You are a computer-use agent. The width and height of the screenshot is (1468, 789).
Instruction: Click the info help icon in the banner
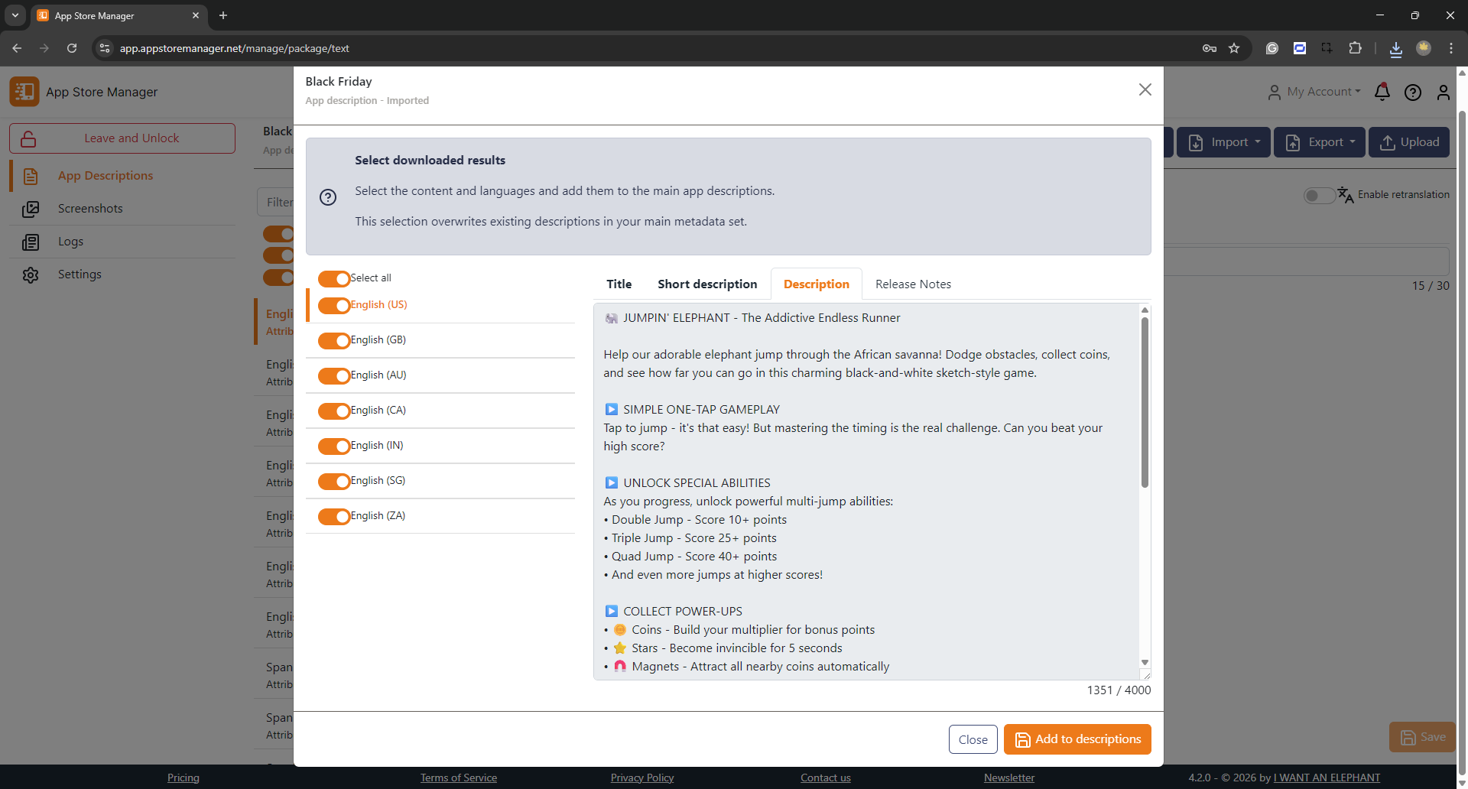coord(328,197)
